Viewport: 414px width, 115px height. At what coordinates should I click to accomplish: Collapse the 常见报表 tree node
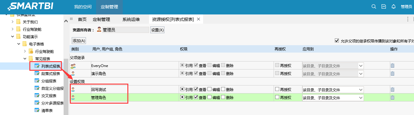click(x=25, y=59)
